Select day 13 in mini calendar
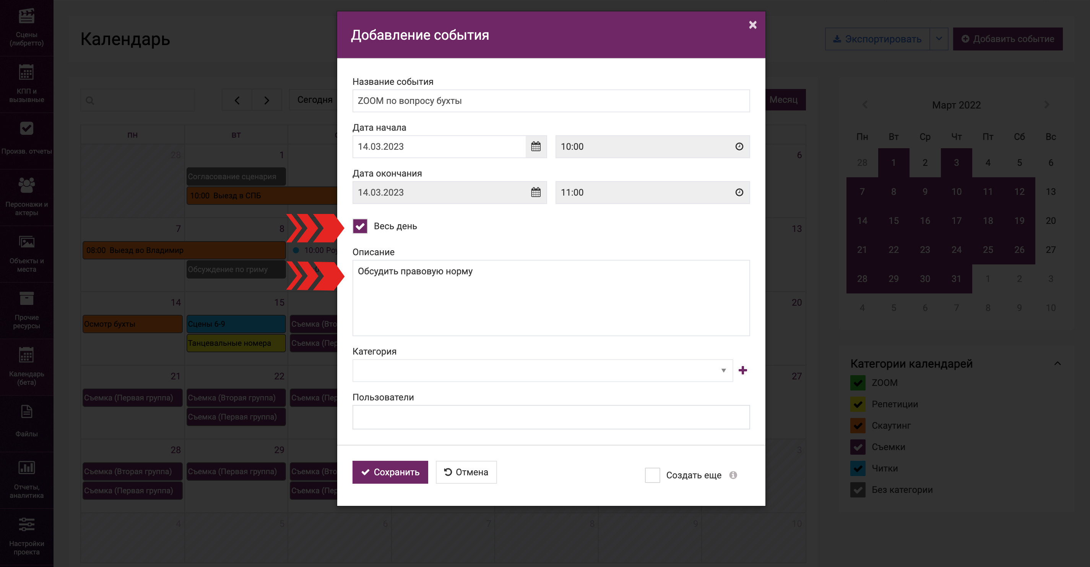Viewport: 1090px width, 567px height. (x=1051, y=191)
